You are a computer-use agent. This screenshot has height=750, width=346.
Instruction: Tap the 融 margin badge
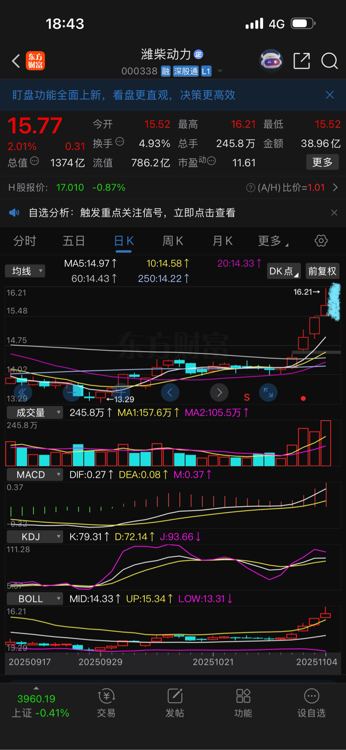click(x=166, y=71)
